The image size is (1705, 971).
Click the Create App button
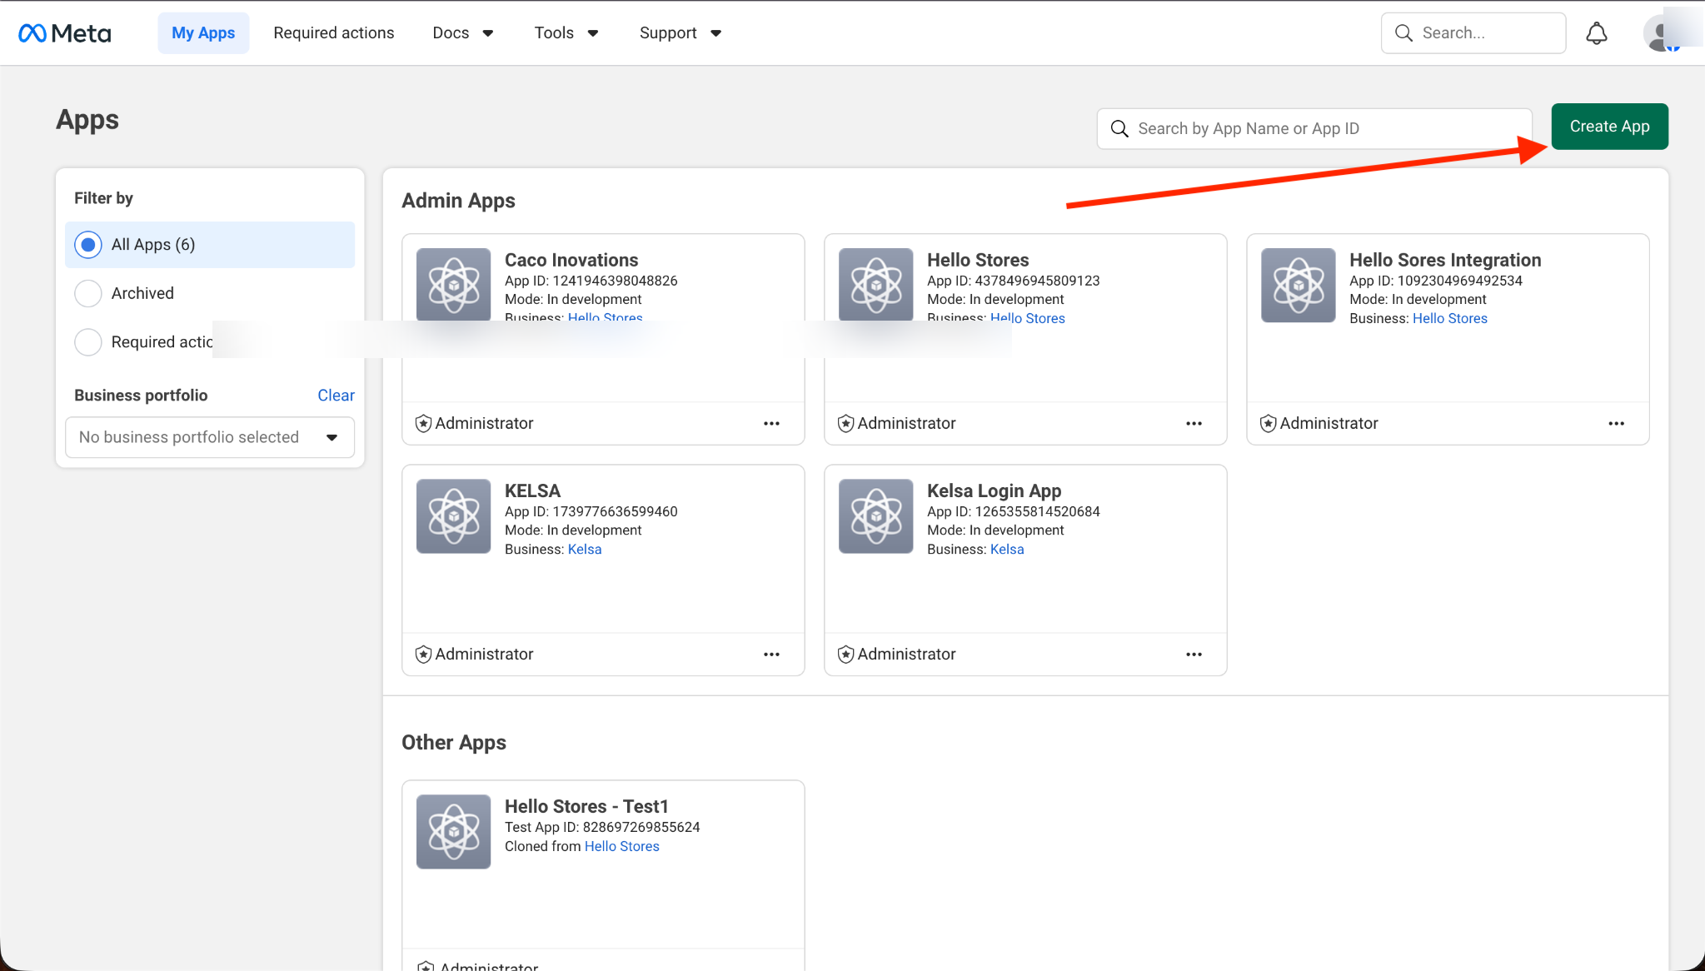1609,127
